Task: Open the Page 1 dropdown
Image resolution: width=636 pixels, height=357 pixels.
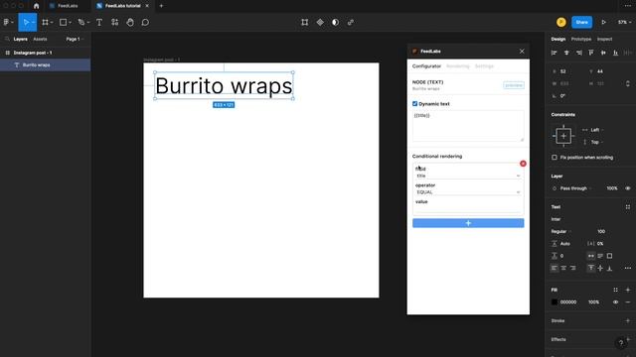Action: click(x=75, y=39)
